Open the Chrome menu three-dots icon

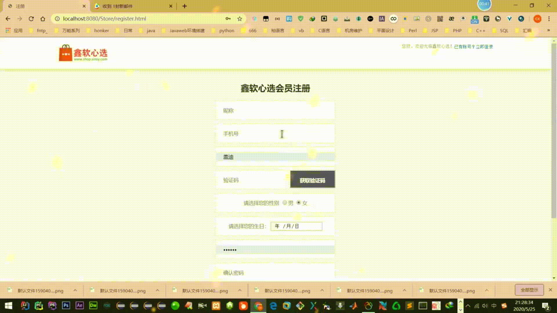pyautogui.click(x=549, y=19)
